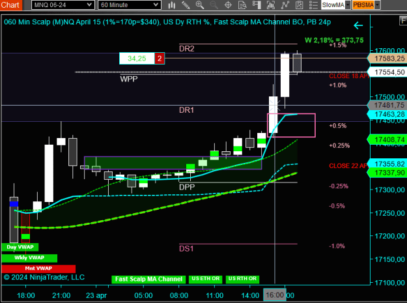407x303 pixels.
Task: Click the CLOSE 22 AP red label
Action: click(348, 166)
